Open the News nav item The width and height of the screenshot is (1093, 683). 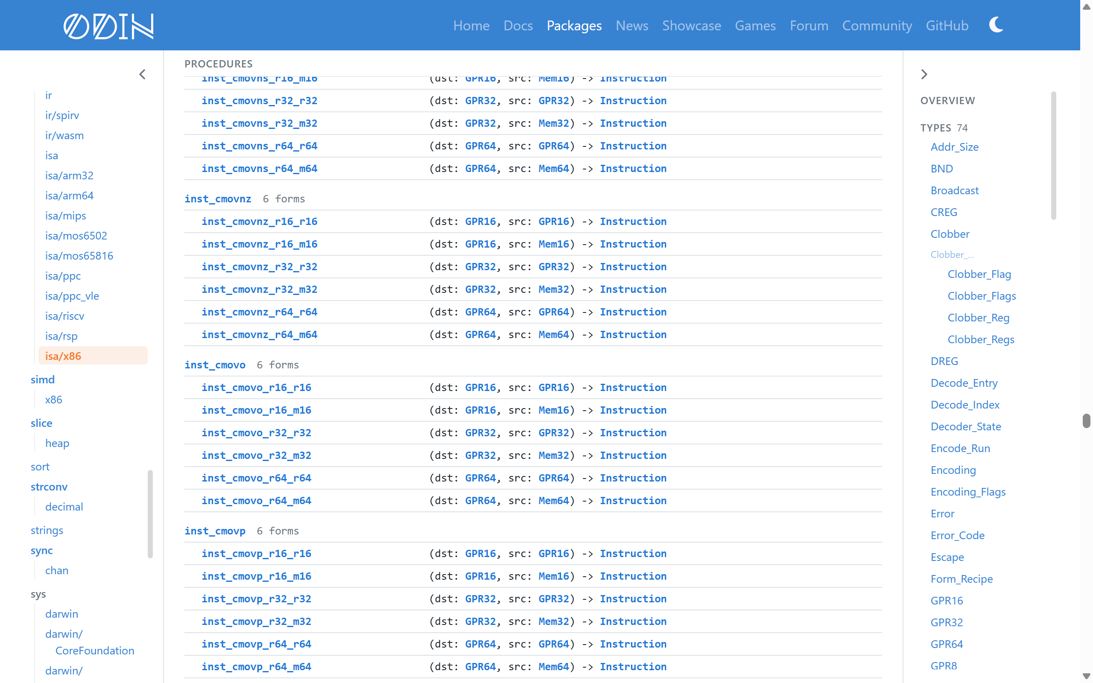pyautogui.click(x=632, y=25)
